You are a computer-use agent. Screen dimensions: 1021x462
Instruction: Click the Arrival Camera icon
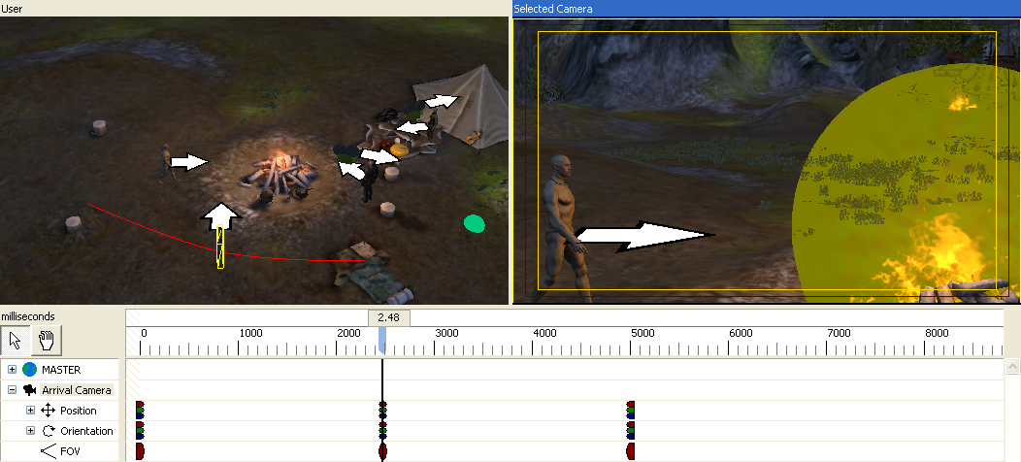[29, 390]
